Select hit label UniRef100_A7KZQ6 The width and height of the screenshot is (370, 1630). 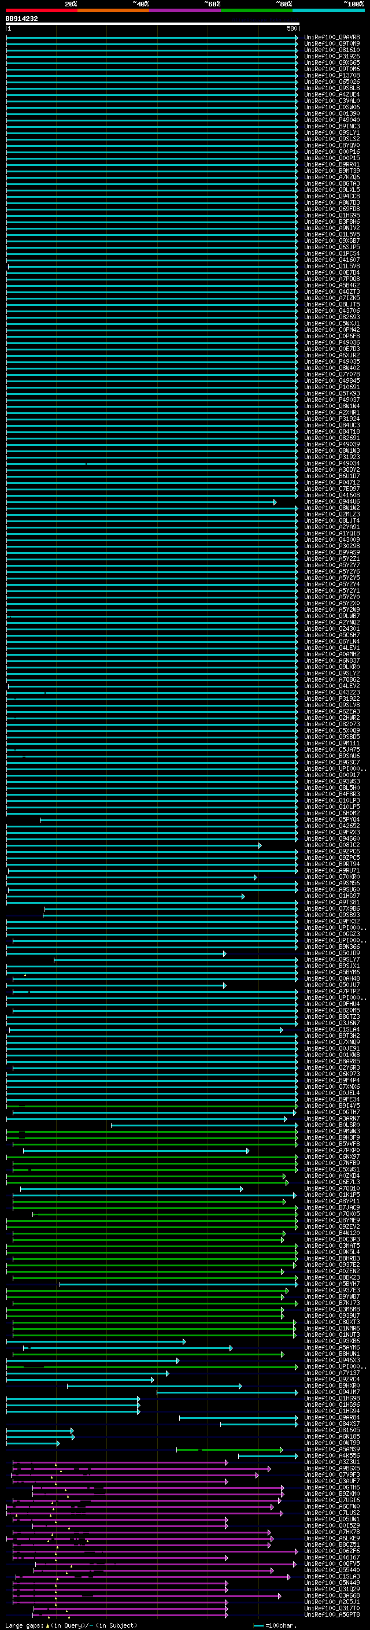point(332,177)
